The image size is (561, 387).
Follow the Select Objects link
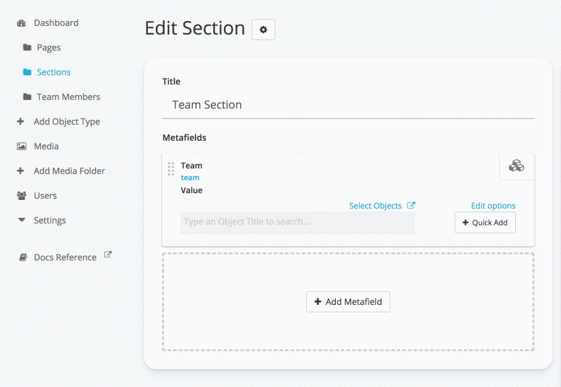point(375,206)
